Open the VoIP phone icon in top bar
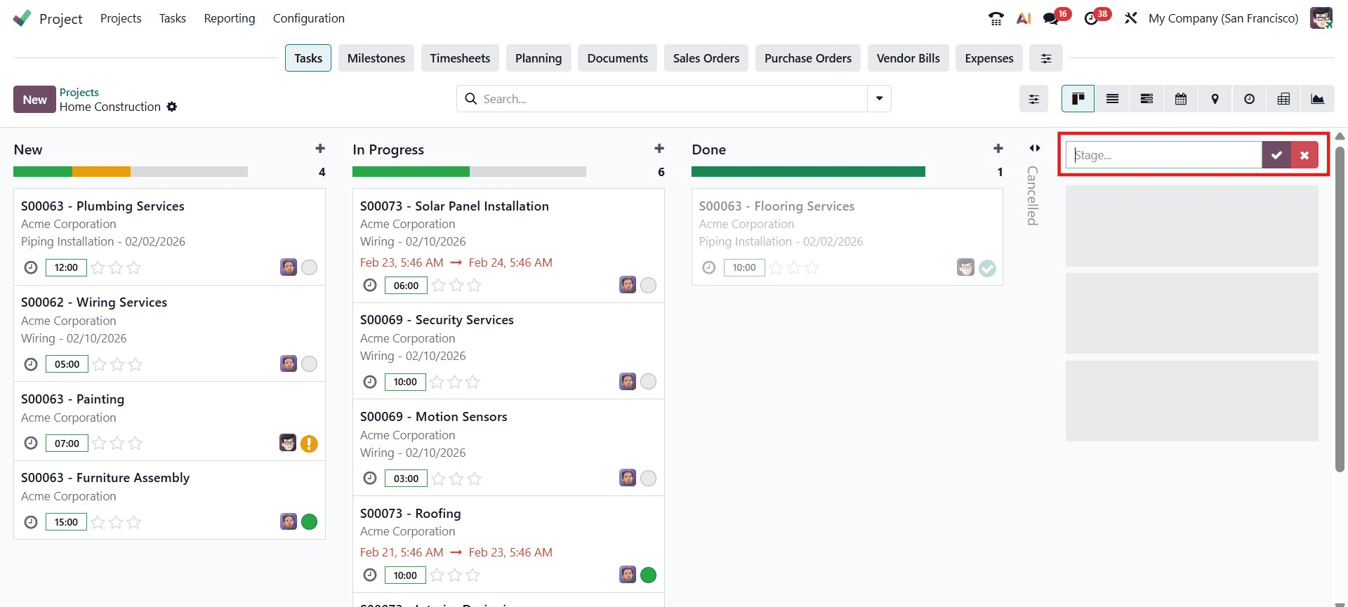1348x607 pixels. point(996,18)
